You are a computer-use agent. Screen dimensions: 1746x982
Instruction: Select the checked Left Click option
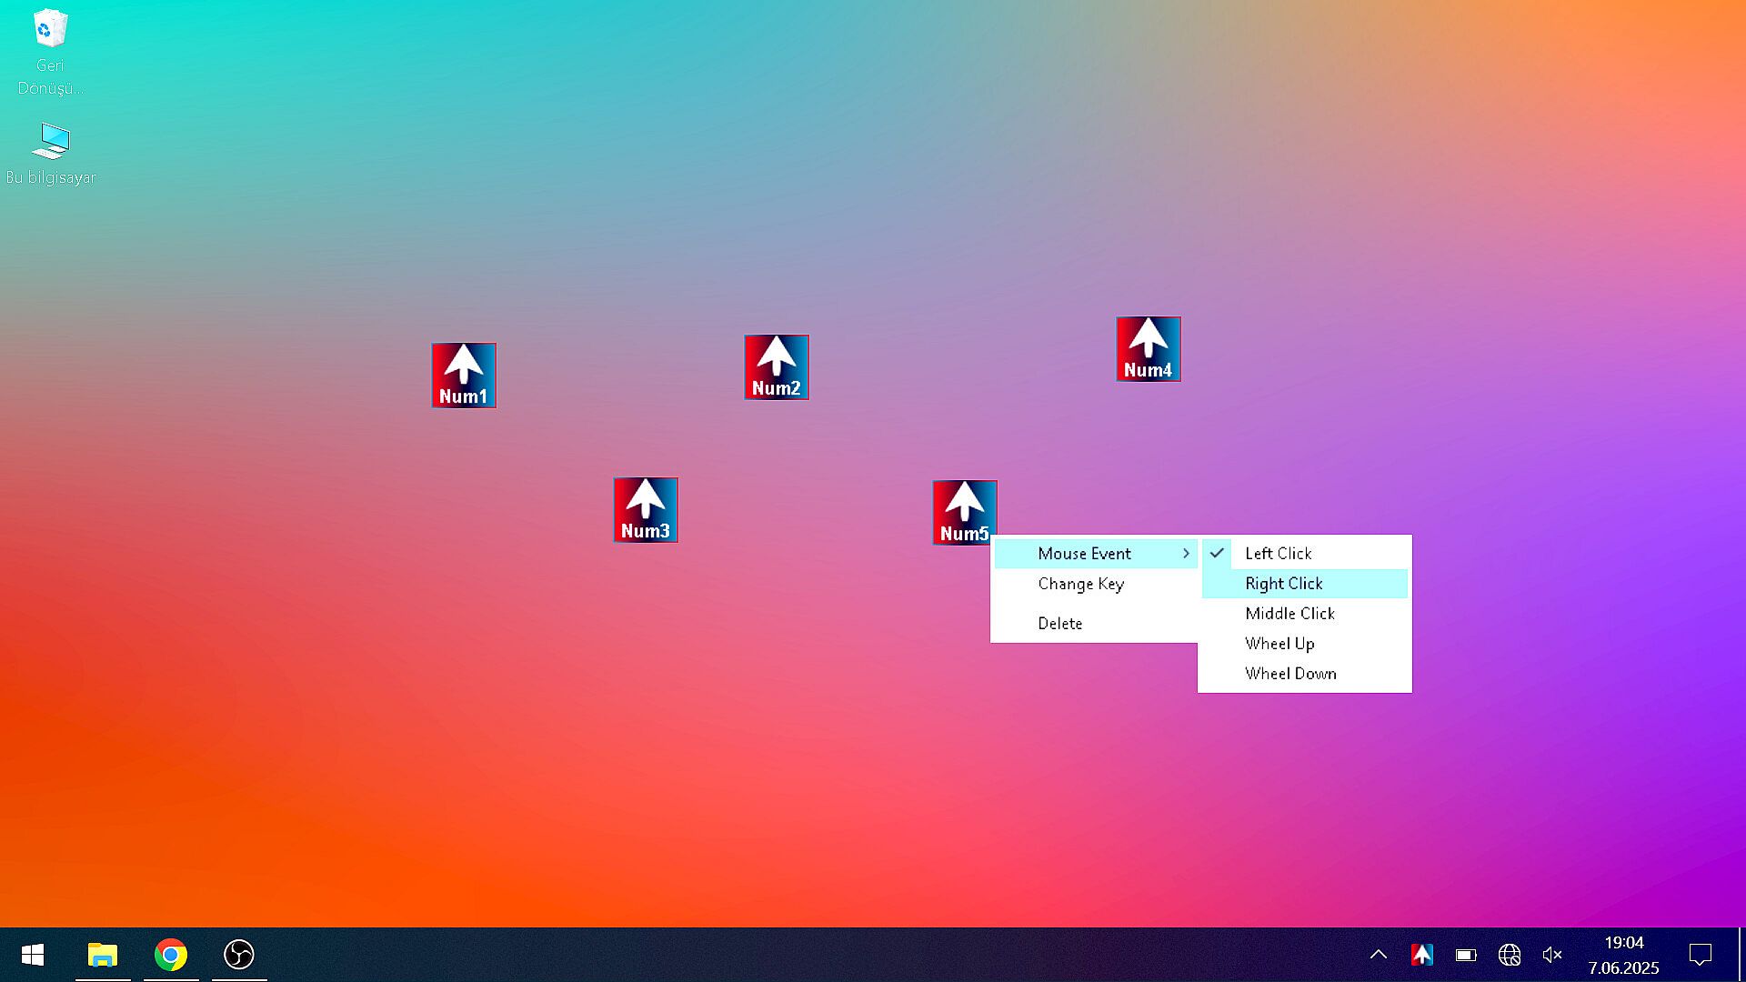point(1278,554)
